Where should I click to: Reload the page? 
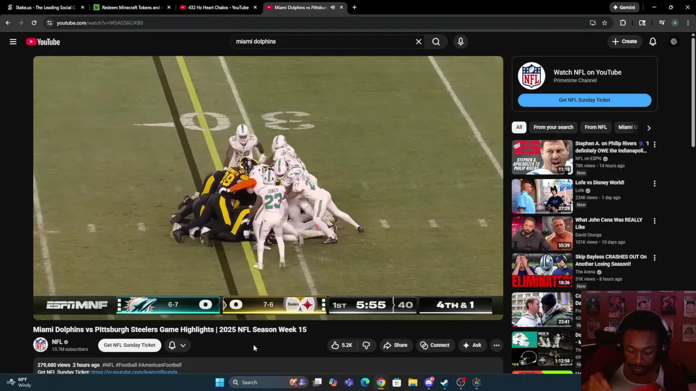point(34,23)
